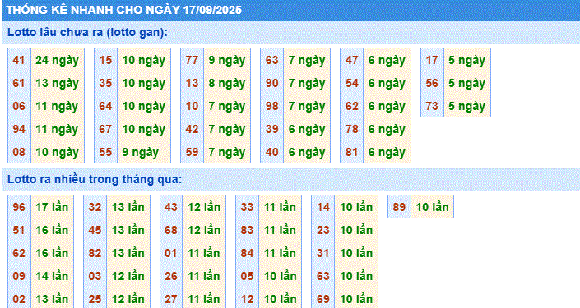The width and height of the screenshot is (580, 308).
Task: Click the 'Lotto lâu chưa ra (lotto gan):' heading
Action: click(87, 32)
